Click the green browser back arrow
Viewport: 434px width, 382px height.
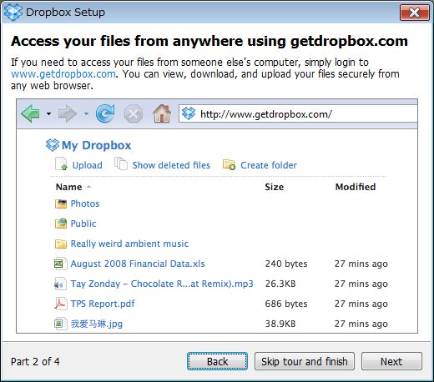pyautogui.click(x=30, y=113)
